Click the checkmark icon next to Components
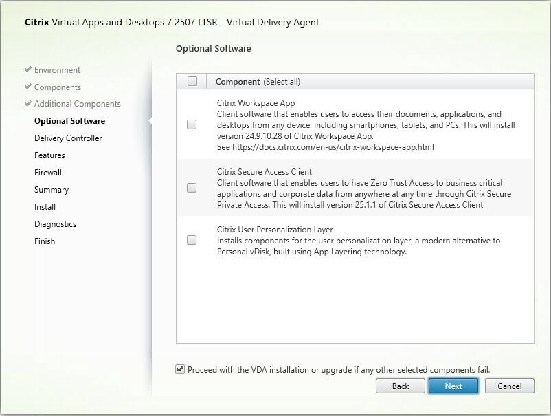Image resolution: width=551 pixels, height=416 pixels. coord(27,87)
